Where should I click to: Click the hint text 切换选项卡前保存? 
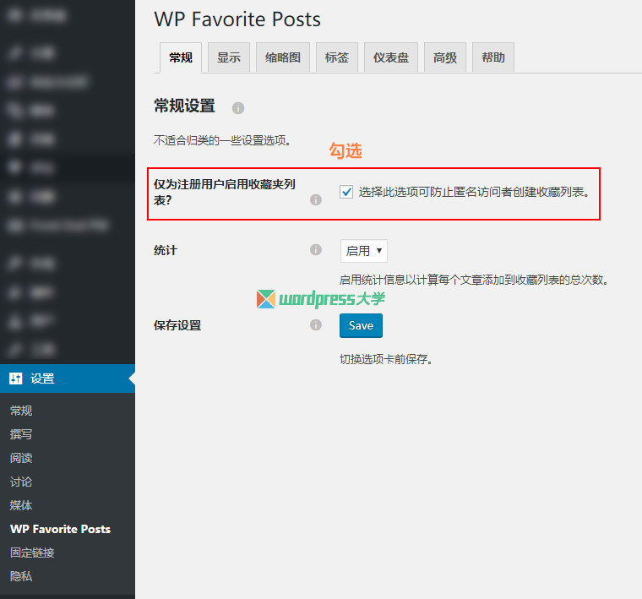click(x=386, y=359)
